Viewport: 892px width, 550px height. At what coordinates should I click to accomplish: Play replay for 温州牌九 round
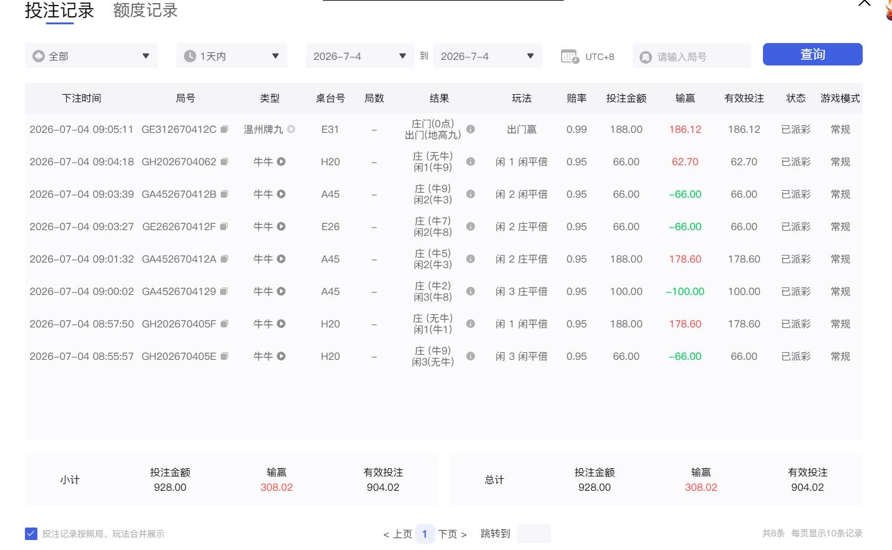291,129
